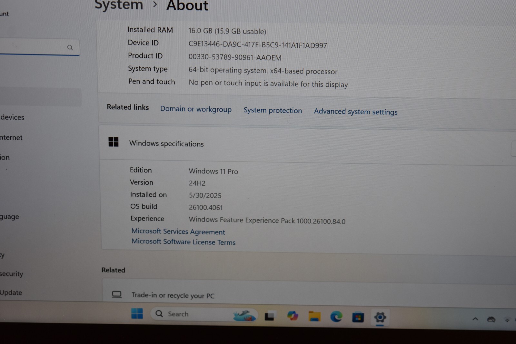Show hidden system tray icons chevron
Viewport: 516px width, 344px height.
(475, 319)
